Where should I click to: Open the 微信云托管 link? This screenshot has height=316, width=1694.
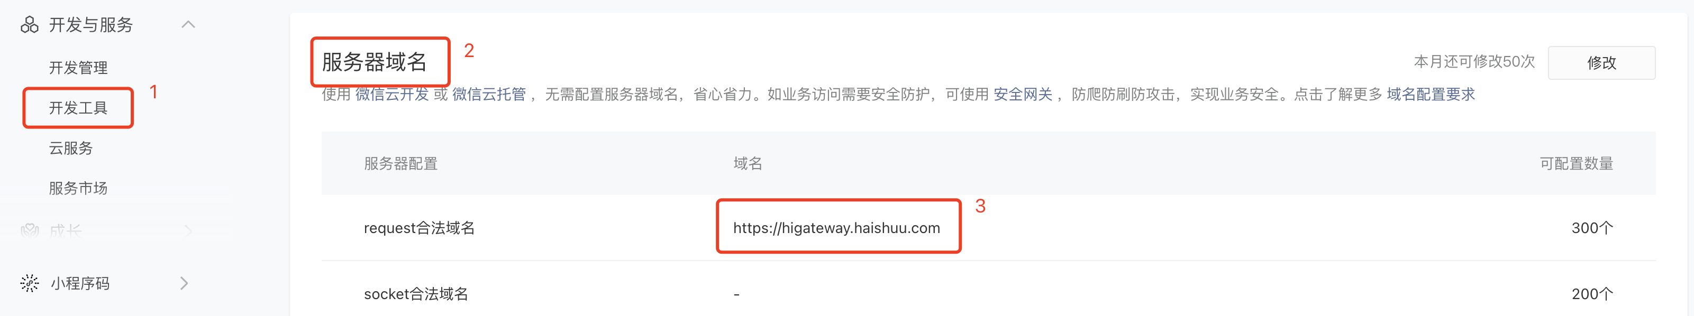489,95
